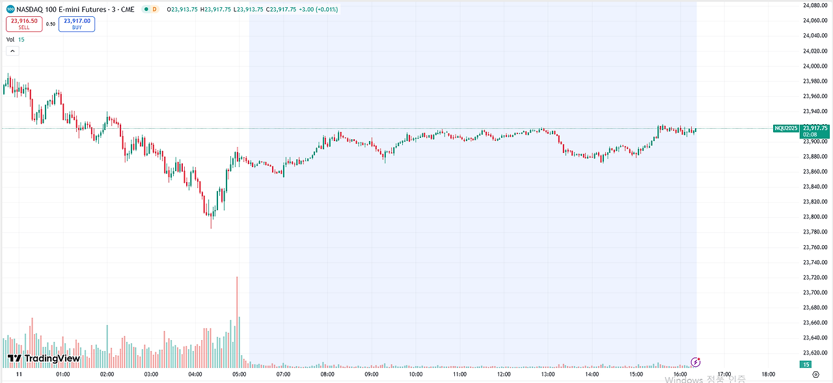The image size is (833, 383).
Task: Click the 23,916.50 SELL button
Action: [24, 24]
